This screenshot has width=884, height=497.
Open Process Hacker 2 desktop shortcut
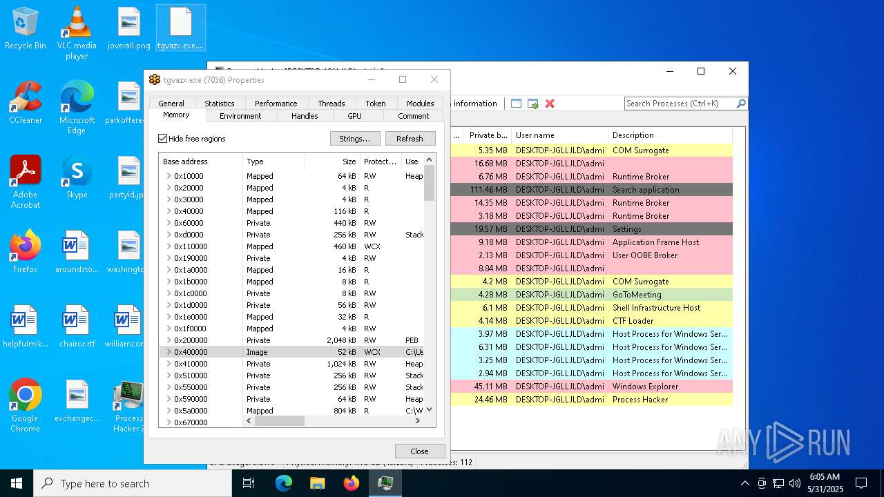(129, 405)
